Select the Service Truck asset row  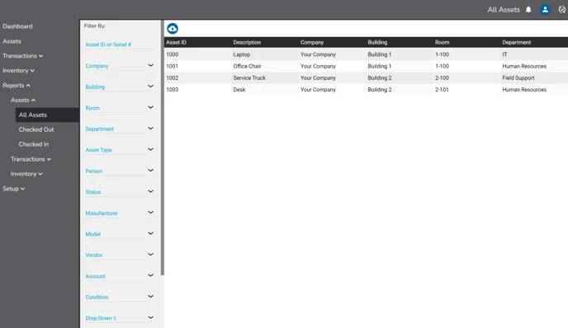pyautogui.click(x=366, y=77)
